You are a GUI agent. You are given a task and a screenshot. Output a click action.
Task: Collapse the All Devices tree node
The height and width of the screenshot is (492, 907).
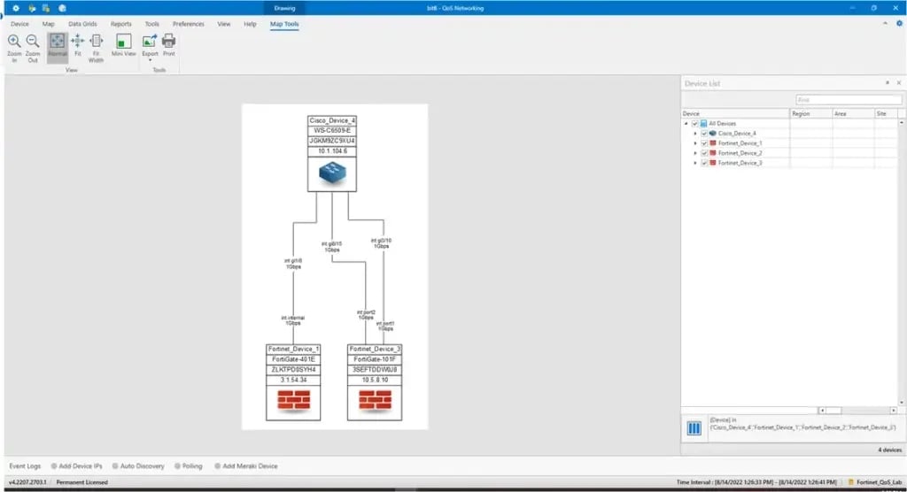pyautogui.click(x=686, y=123)
